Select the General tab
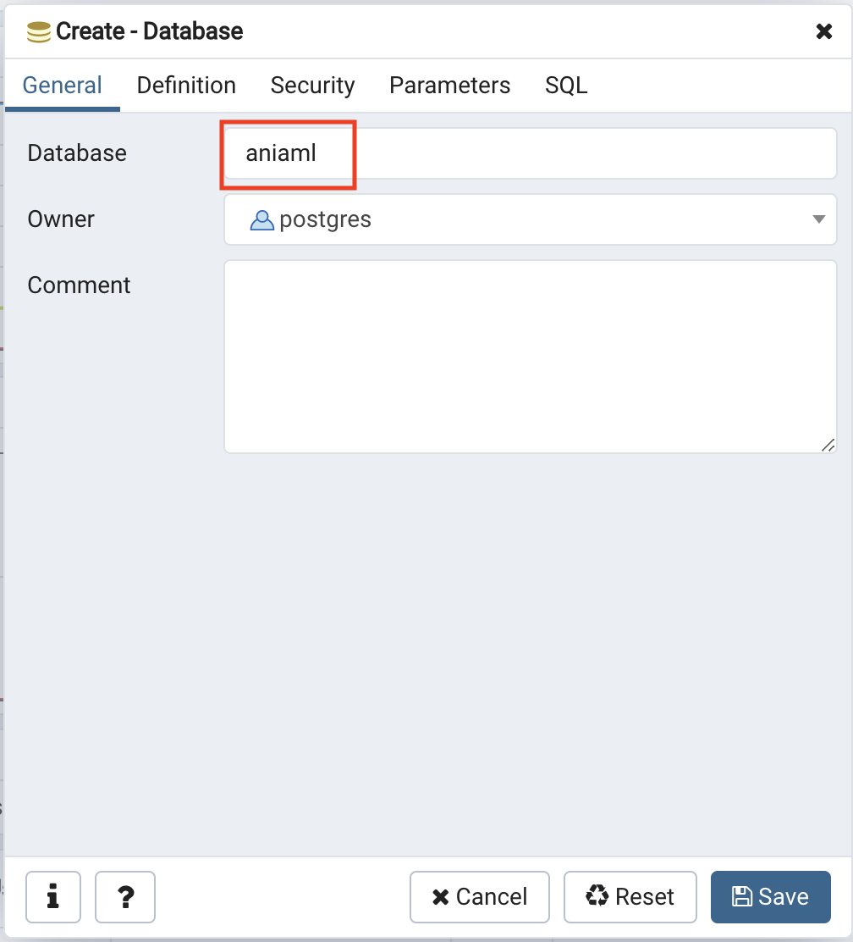The image size is (853, 942). pos(62,86)
